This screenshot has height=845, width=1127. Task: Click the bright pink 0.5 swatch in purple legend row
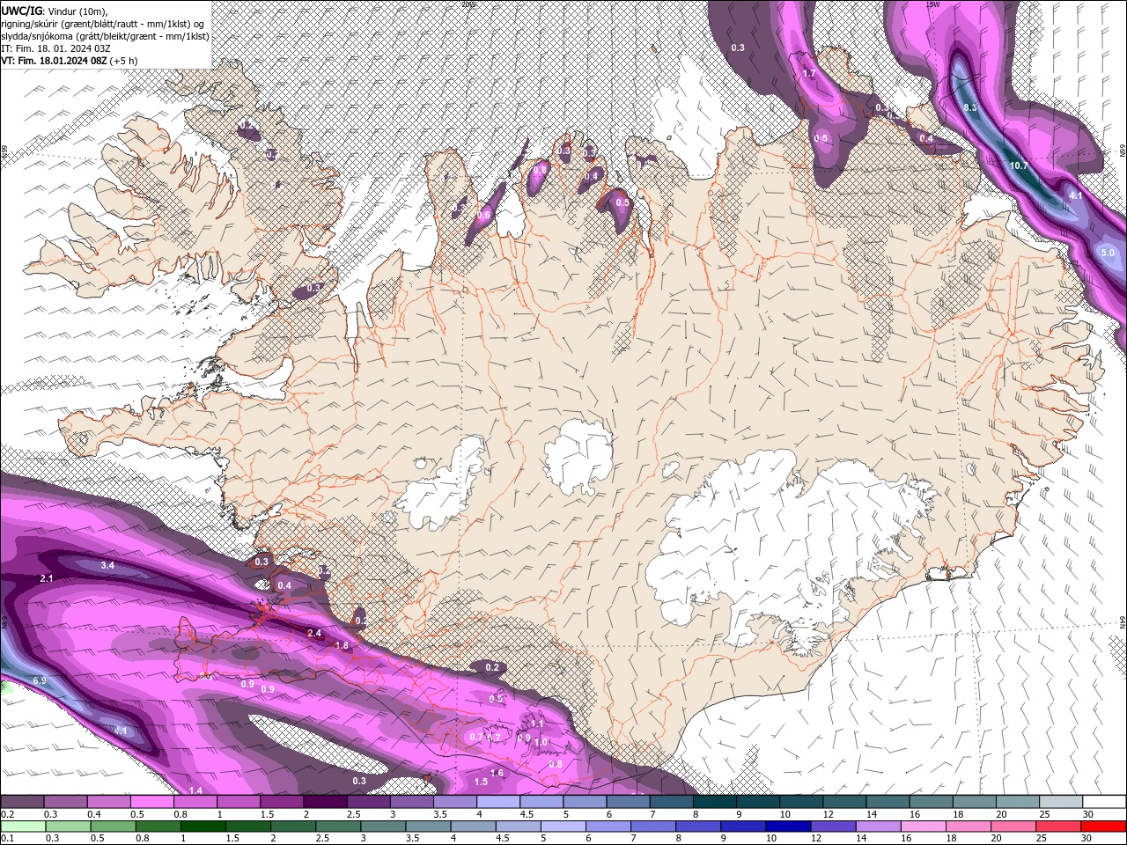pos(151,802)
